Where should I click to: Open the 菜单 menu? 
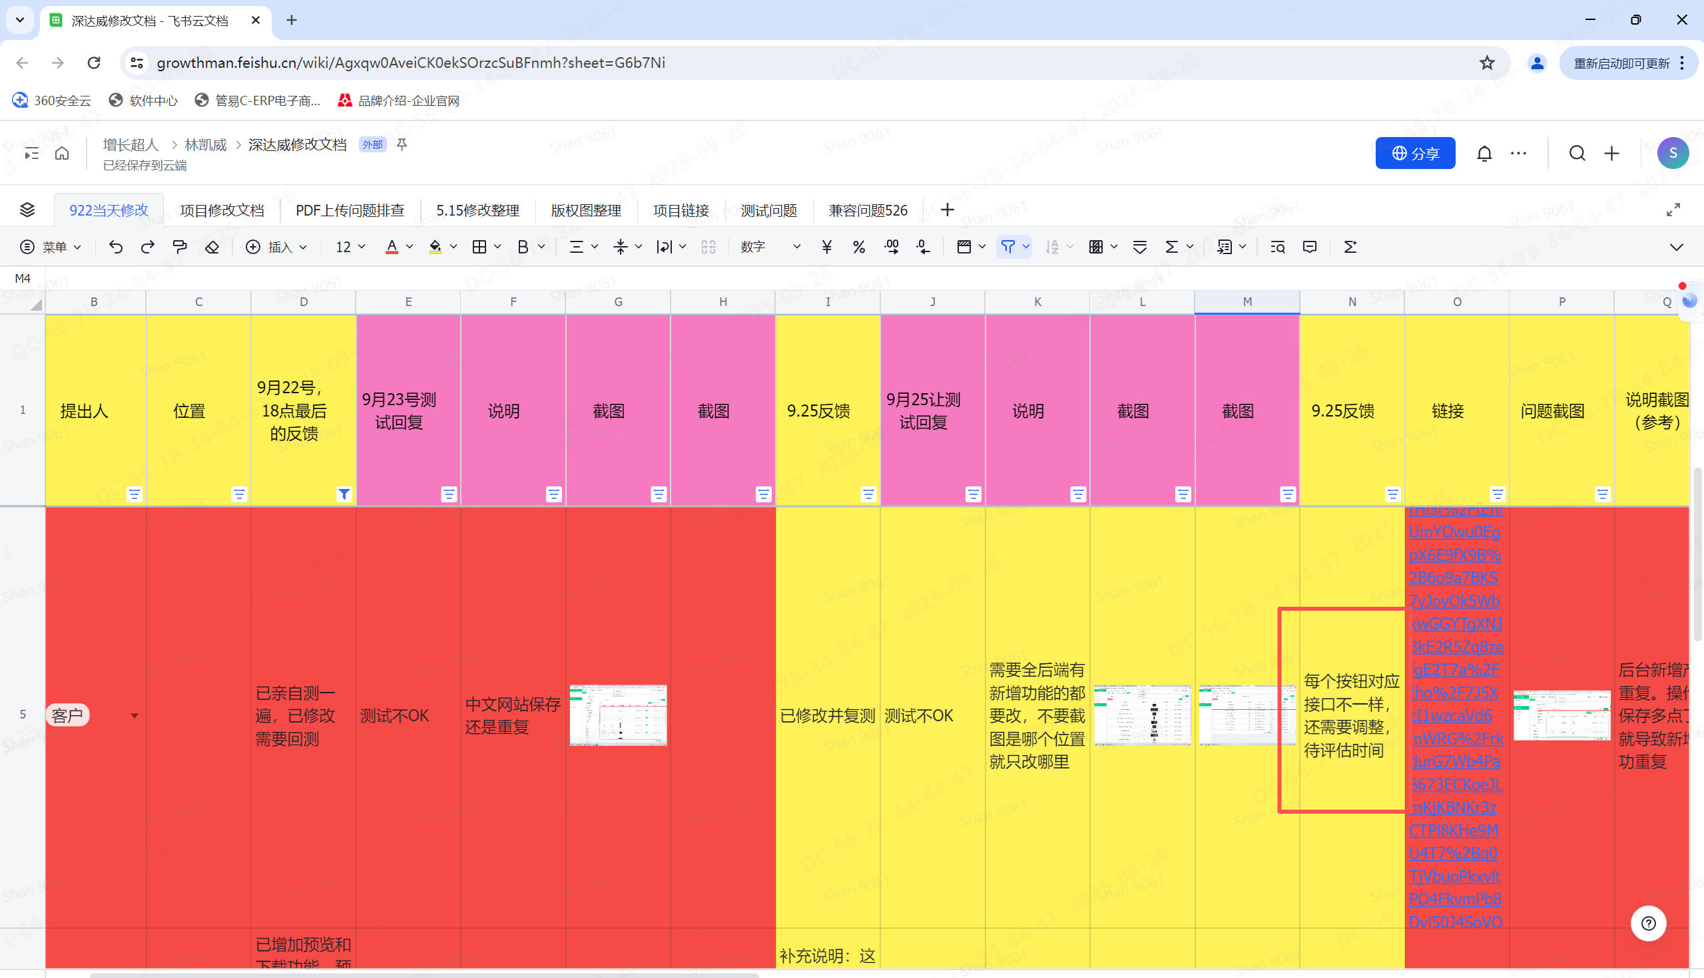[x=51, y=247]
